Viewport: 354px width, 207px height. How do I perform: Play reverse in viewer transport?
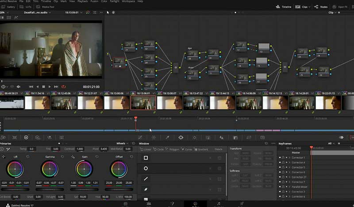(x=38, y=86)
